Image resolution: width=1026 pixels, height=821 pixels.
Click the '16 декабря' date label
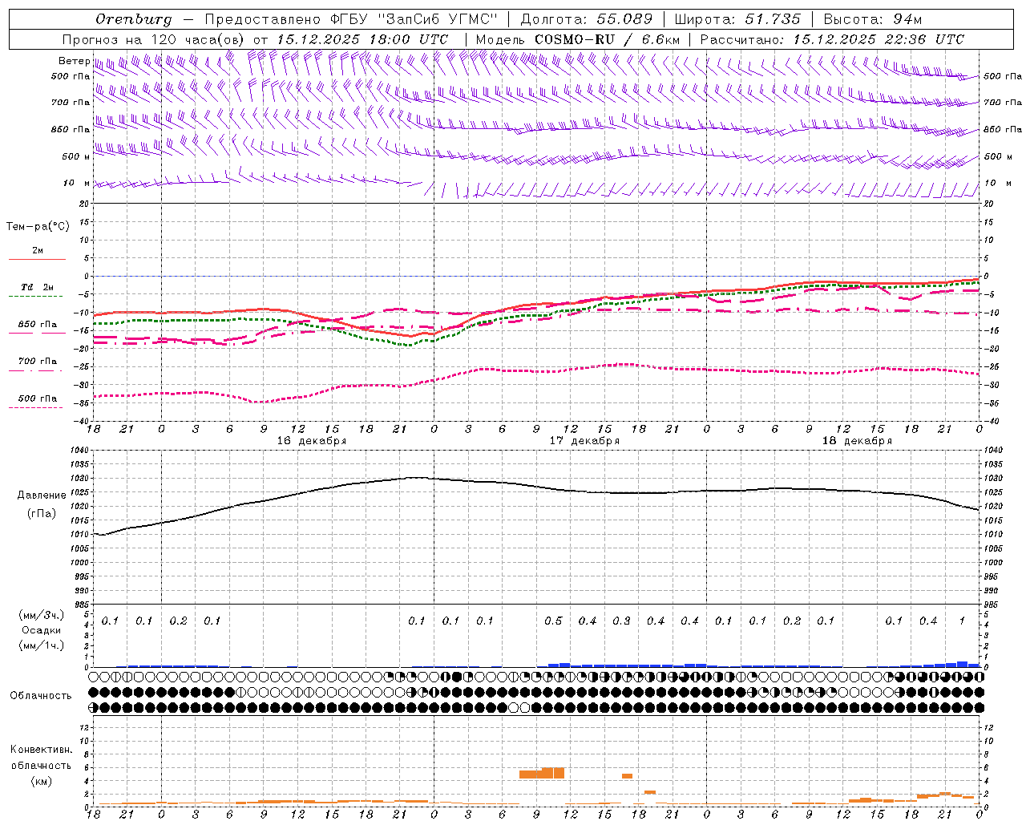tap(312, 441)
